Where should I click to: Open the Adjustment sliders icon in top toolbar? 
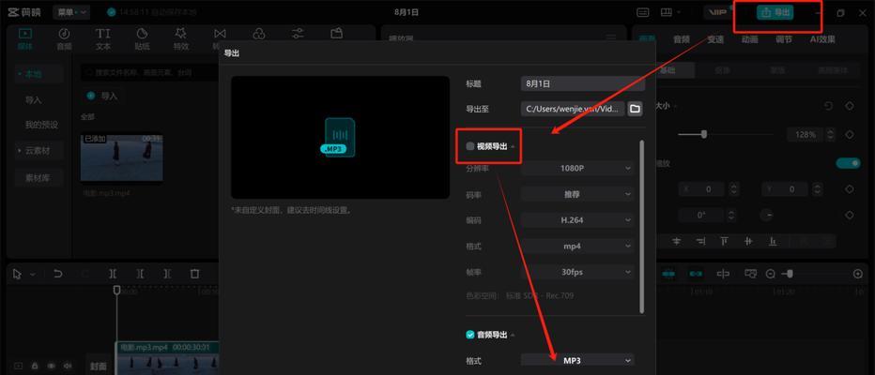pos(298,34)
